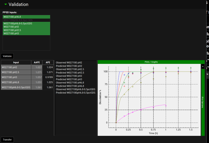209x143 pixels.
Task: Open the Plot Options side panel
Action: (203, 102)
